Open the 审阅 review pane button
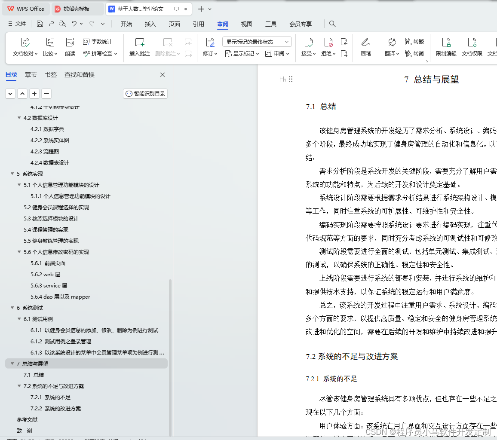Image resolution: width=497 pixels, height=440 pixels. (277, 54)
